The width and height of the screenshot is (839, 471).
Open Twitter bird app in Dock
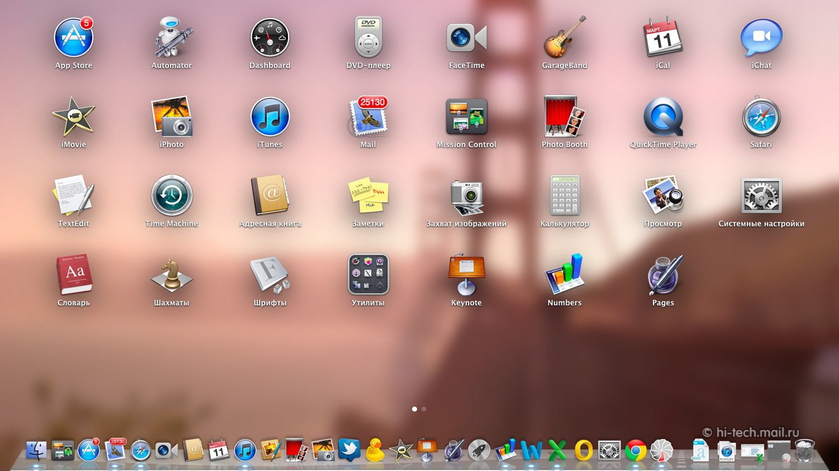349,450
